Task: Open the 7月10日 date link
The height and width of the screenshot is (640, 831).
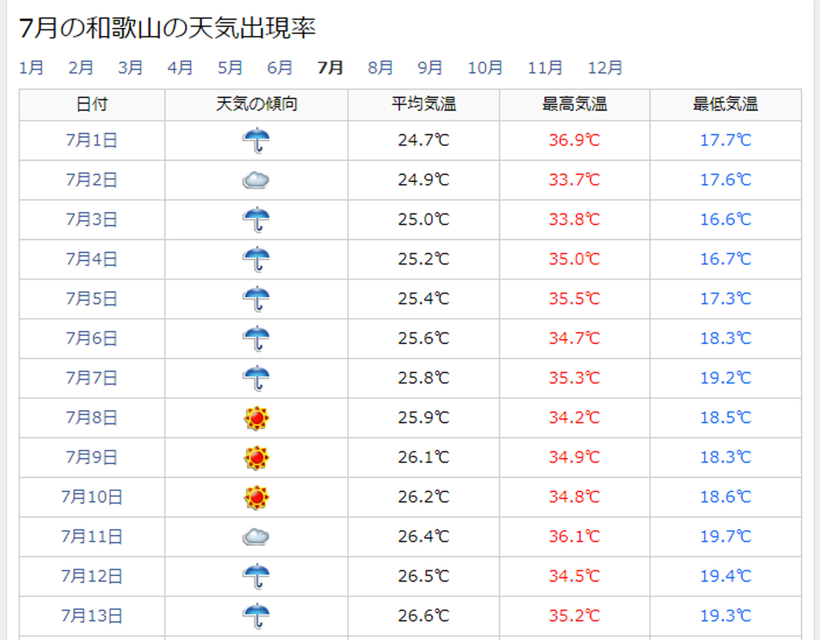Action: click(x=92, y=497)
